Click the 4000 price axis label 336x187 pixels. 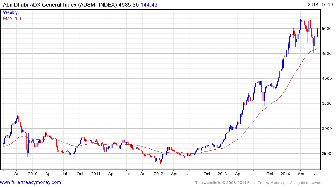[327, 79]
